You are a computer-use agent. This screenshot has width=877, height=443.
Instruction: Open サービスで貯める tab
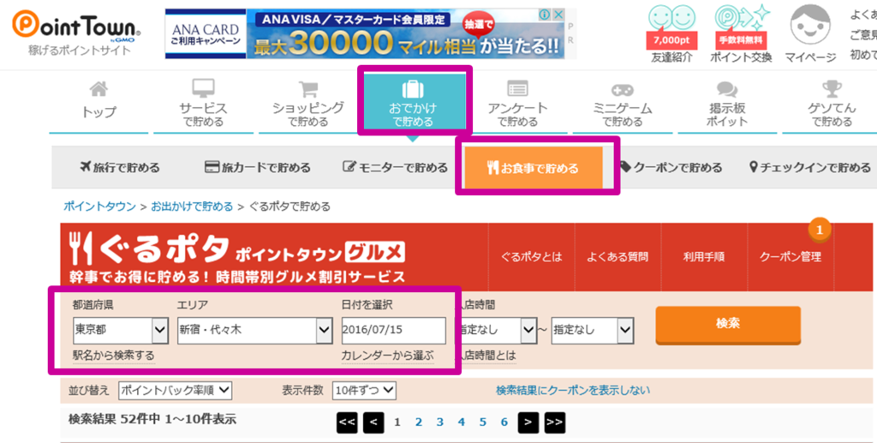203,102
